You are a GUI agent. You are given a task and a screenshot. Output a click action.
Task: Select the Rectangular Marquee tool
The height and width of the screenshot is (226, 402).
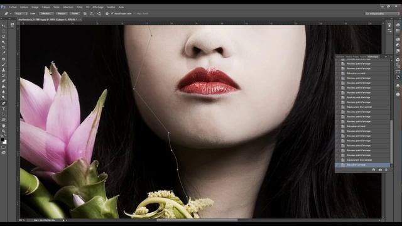(x=3, y=31)
